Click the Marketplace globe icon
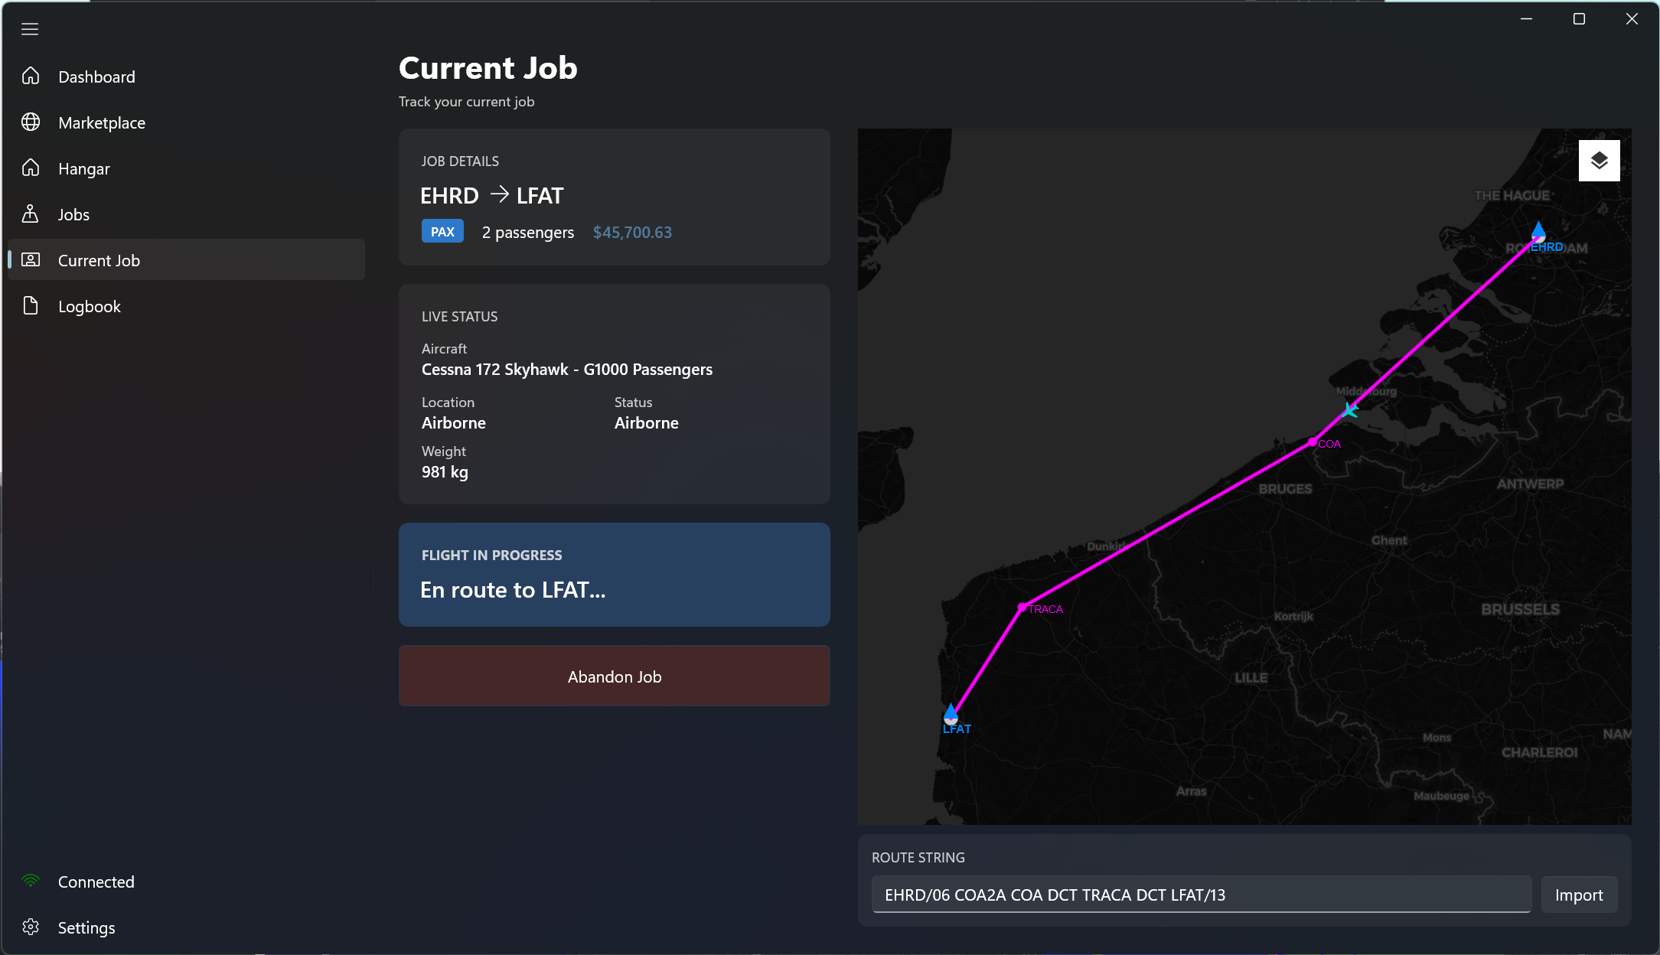1660x955 pixels. (x=31, y=122)
